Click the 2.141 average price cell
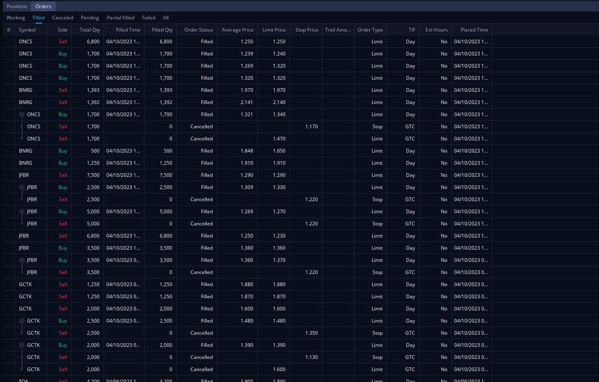599x382 pixels. 247,102
